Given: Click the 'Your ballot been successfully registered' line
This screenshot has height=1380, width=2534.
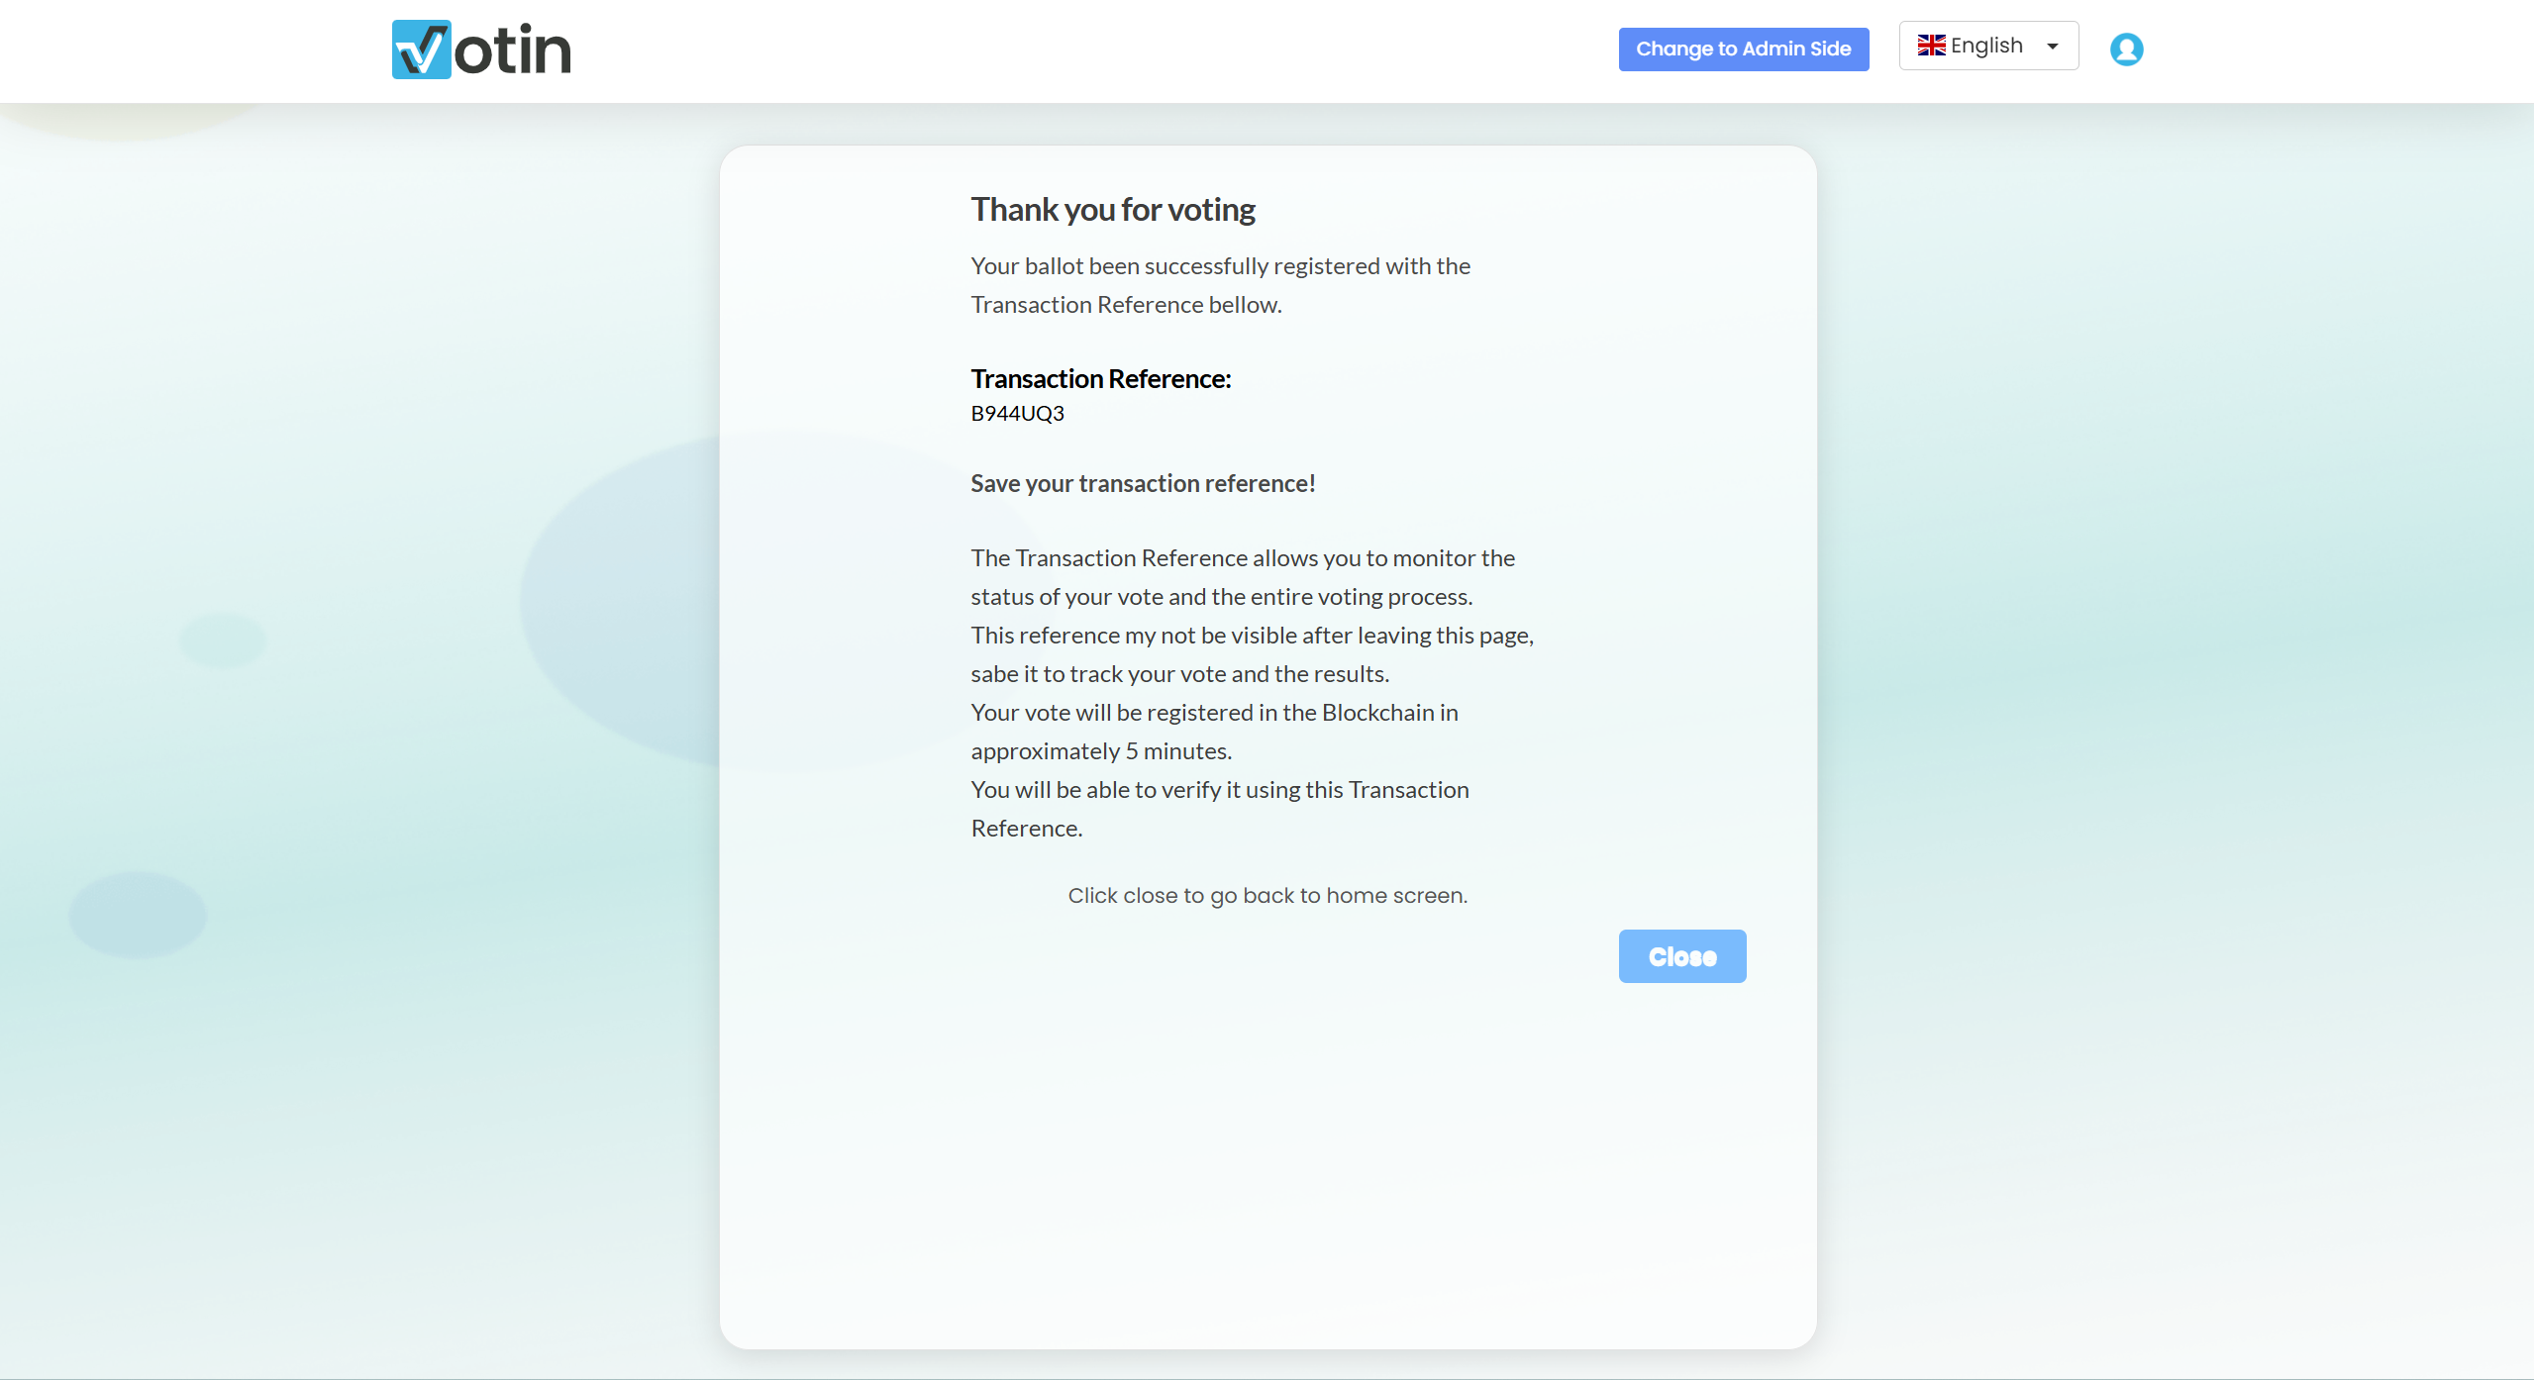Looking at the screenshot, I should [x=1220, y=266].
